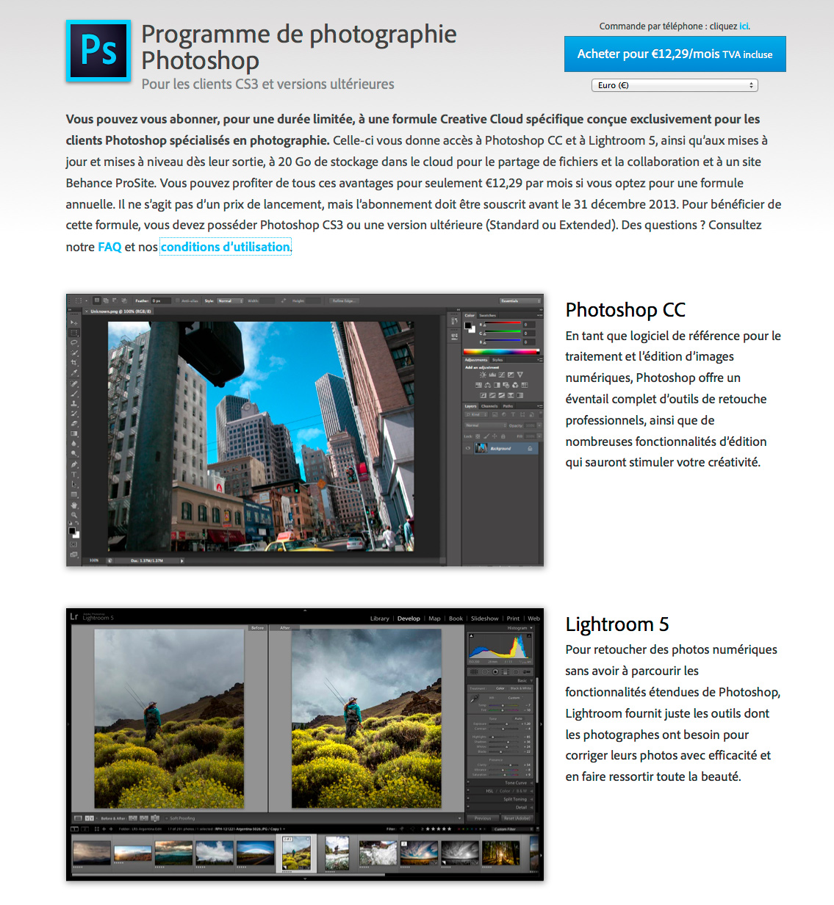Select the Eraser tool in Photoshop toolbar
This screenshot has width=834, height=905.
click(x=74, y=423)
